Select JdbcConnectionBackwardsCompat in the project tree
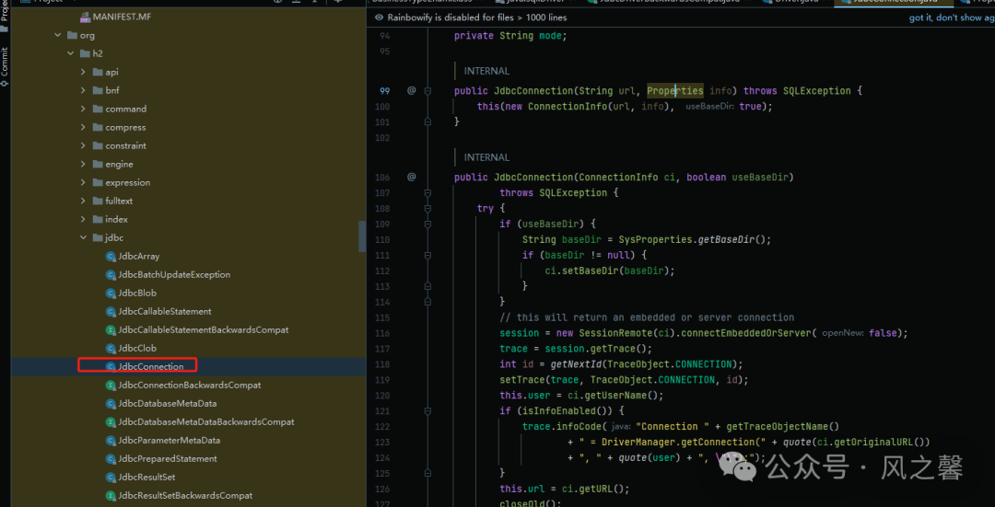995x507 pixels. (189, 386)
